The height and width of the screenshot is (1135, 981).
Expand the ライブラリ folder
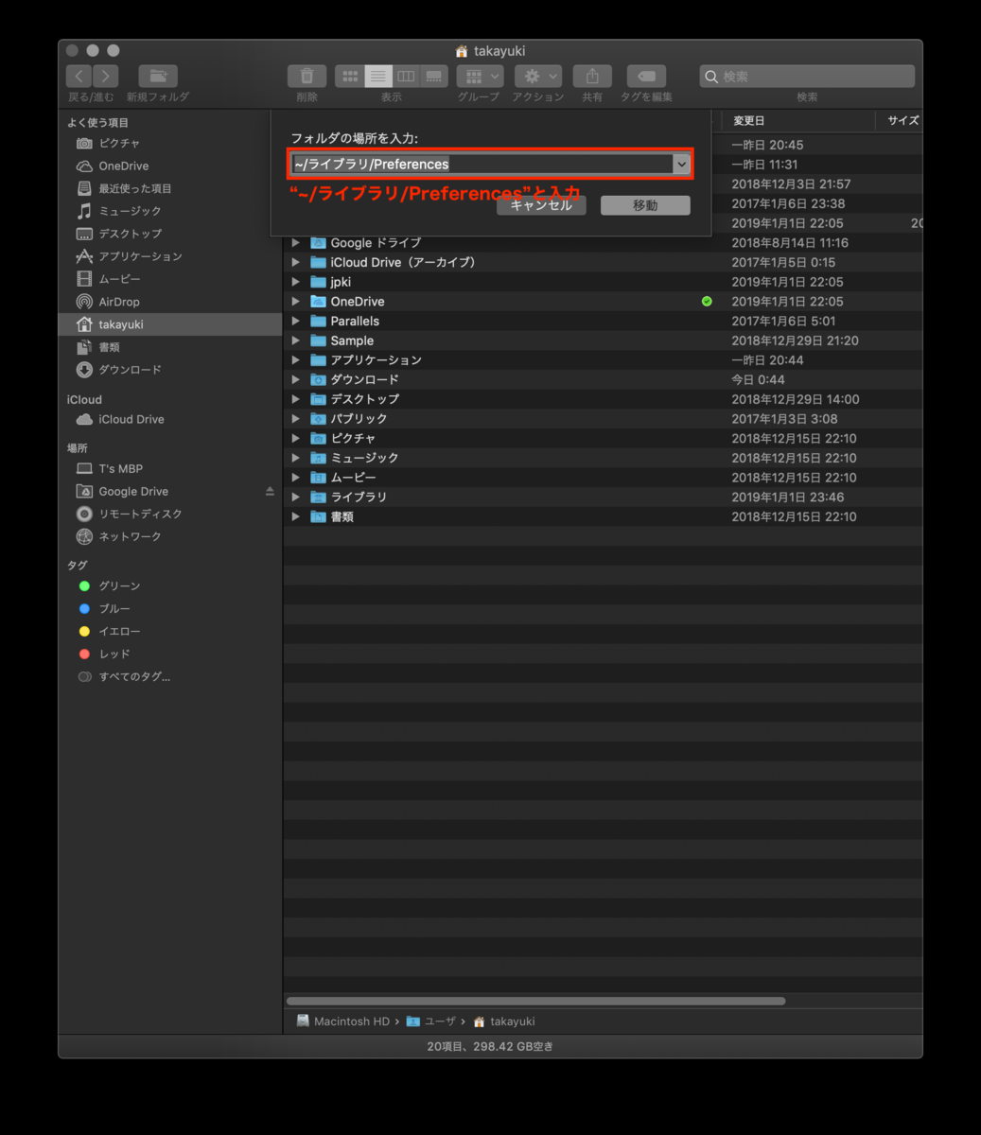pos(295,497)
